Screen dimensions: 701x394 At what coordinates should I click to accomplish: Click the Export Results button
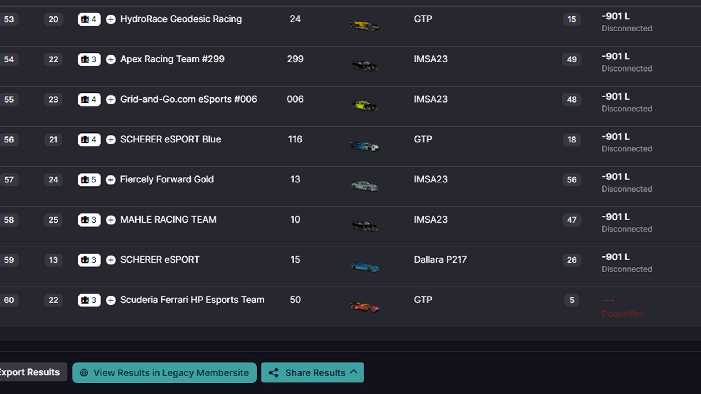[x=29, y=372]
